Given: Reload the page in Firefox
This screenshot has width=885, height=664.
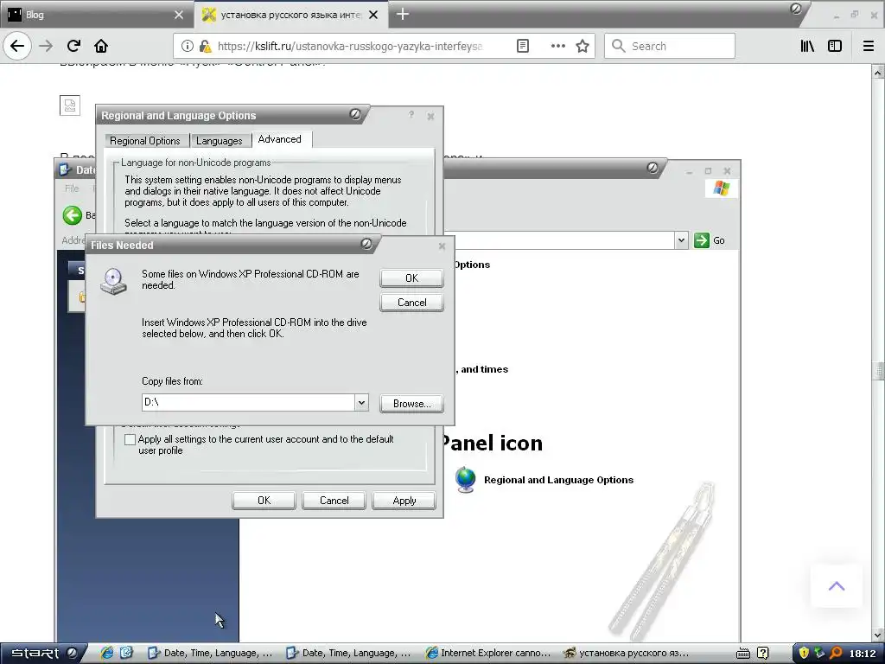Looking at the screenshot, I should point(73,46).
